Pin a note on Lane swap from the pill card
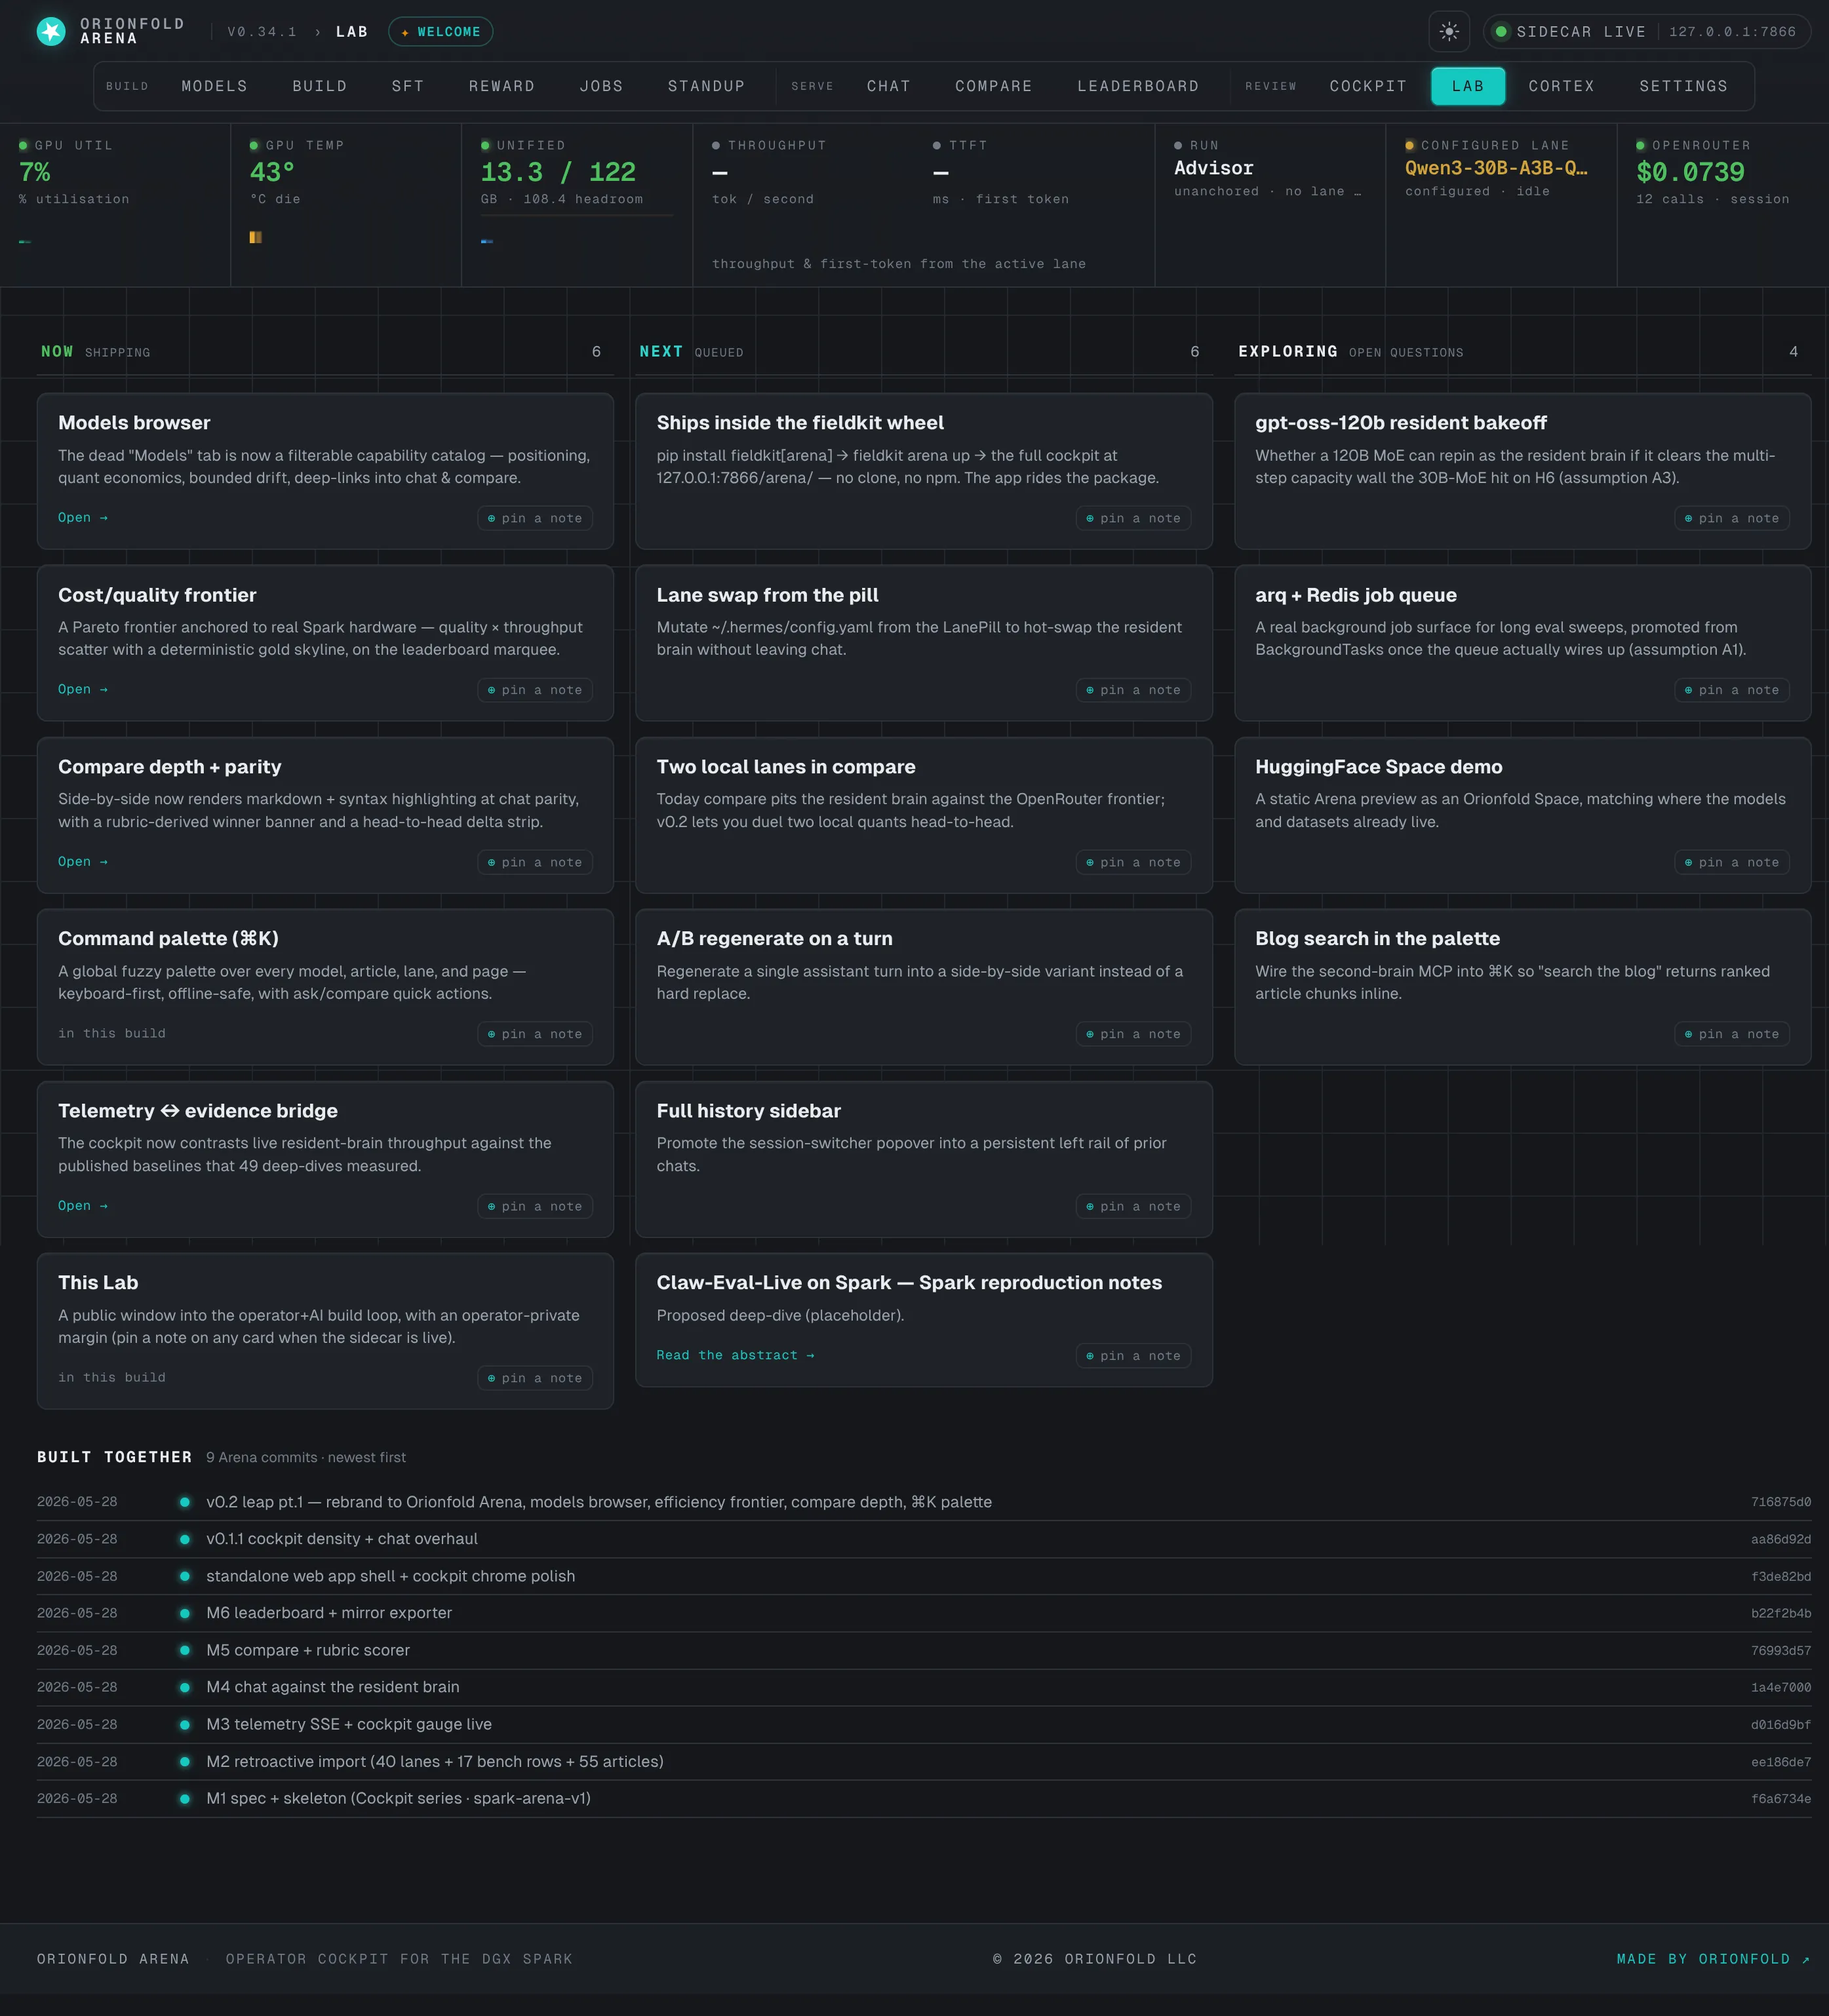 point(1133,690)
